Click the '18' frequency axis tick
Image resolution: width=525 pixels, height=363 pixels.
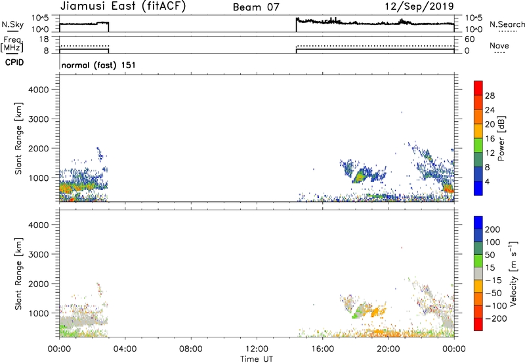point(44,39)
